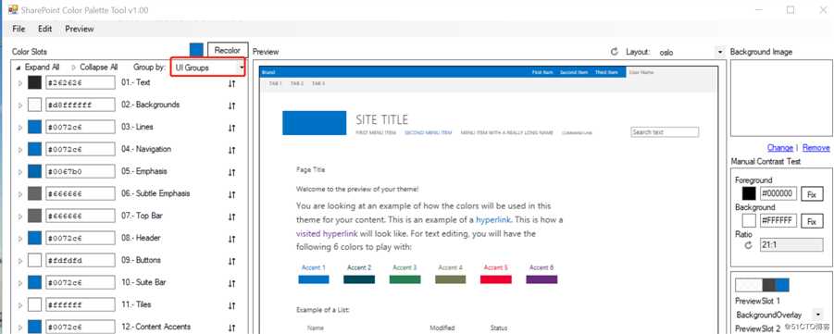
Task: Click the Text hex field #262626
Action: (x=81, y=82)
